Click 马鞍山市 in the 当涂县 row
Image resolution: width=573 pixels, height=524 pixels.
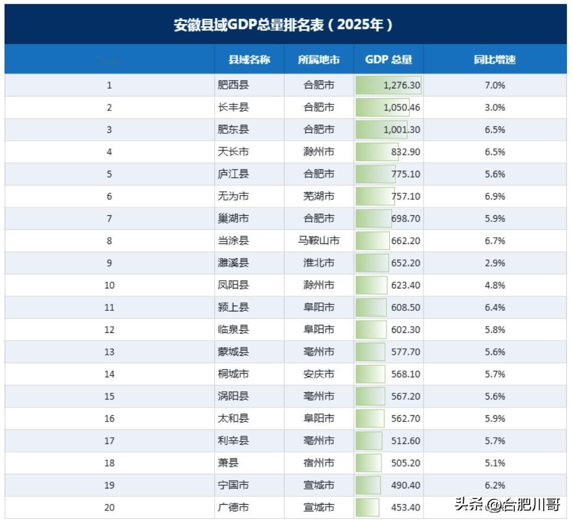pos(319,240)
